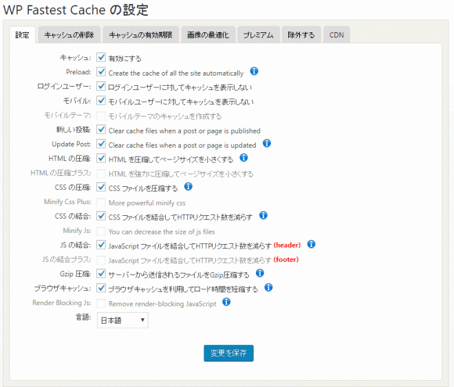Uncheck the Preload checkbox
Image resolution: width=454 pixels, height=387 pixels.
(101, 71)
